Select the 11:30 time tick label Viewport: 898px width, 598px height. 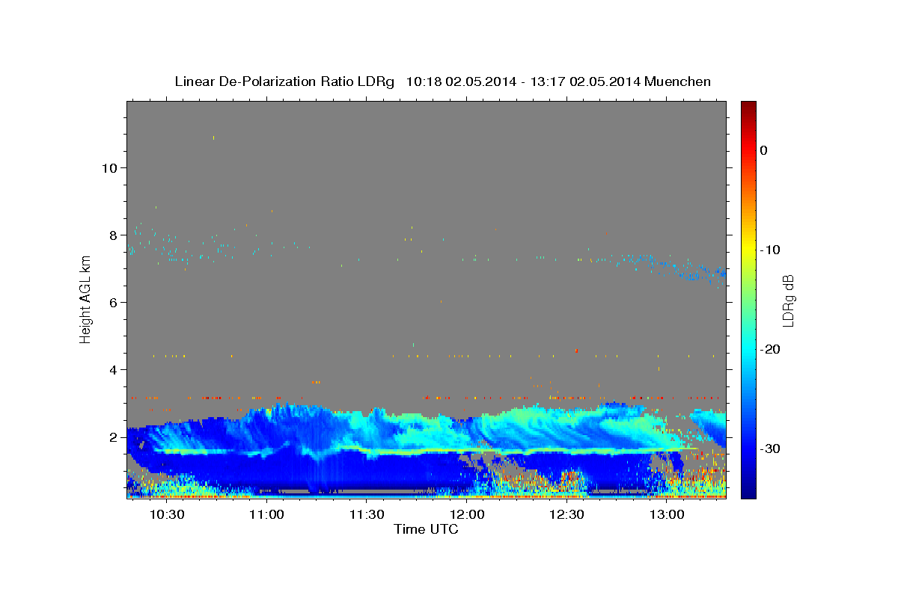(367, 515)
